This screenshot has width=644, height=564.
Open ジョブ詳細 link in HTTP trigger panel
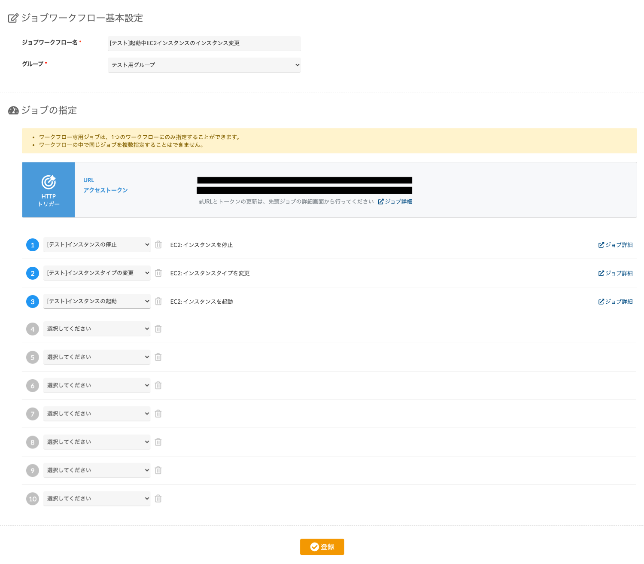[x=395, y=201]
